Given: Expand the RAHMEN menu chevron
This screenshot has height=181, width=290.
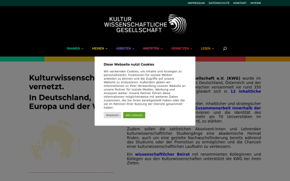Looking at the screenshot, I should click(x=83, y=49).
